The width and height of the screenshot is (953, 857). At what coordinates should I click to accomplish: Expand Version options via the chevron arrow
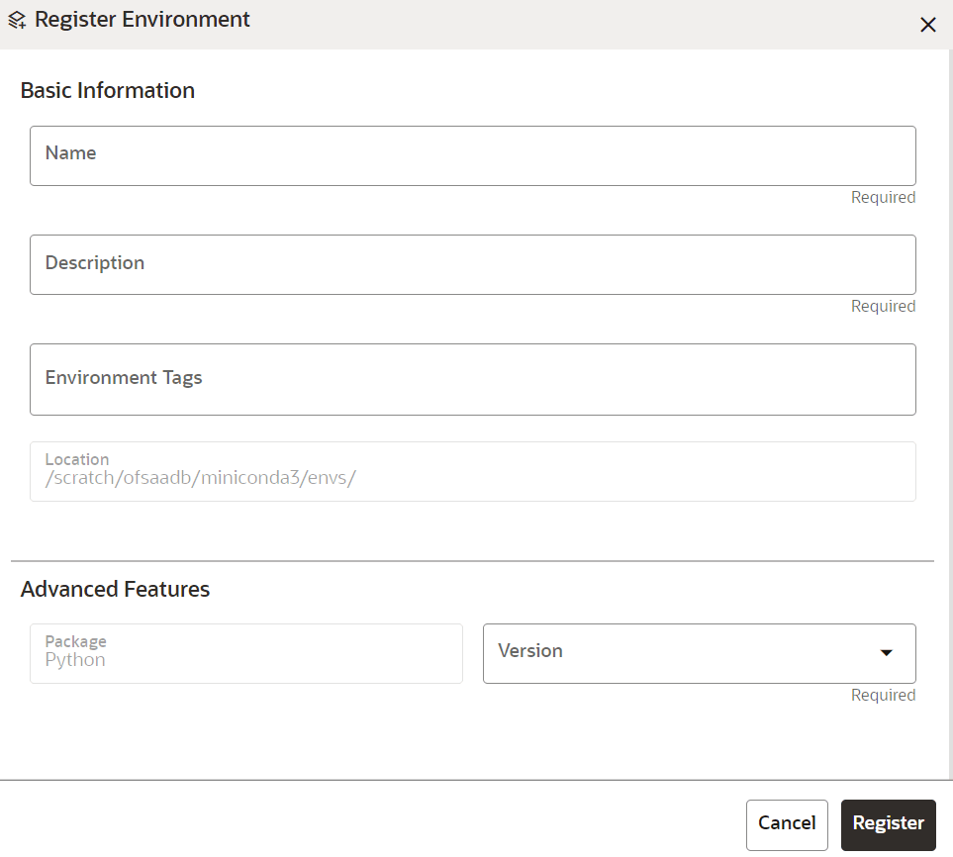coord(887,653)
